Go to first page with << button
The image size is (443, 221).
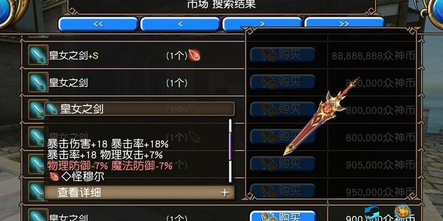[x=99, y=24]
